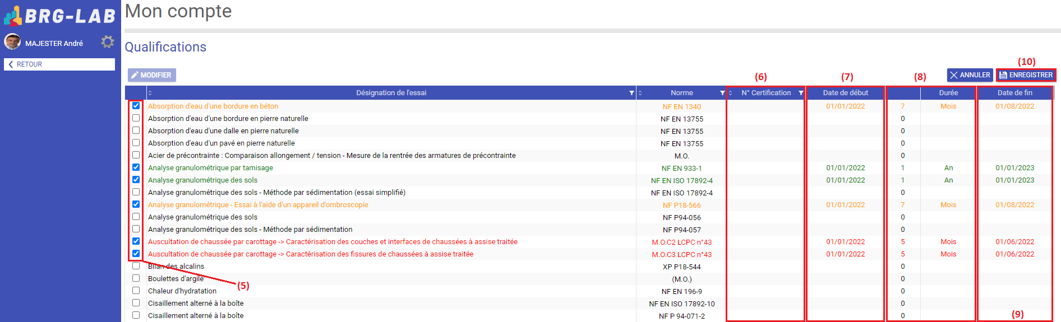This screenshot has height=322, width=1061.
Task: Open the filter funnel on N° Certification
Action: [x=801, y=93]
